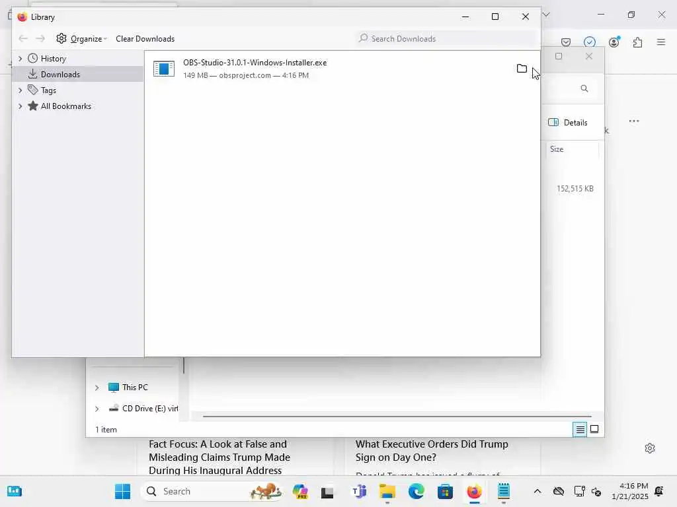Open Fact Focus Trump inaugural address article
Image resolution: width=677 pixels, height=507 pixels.
pos(219,457)
